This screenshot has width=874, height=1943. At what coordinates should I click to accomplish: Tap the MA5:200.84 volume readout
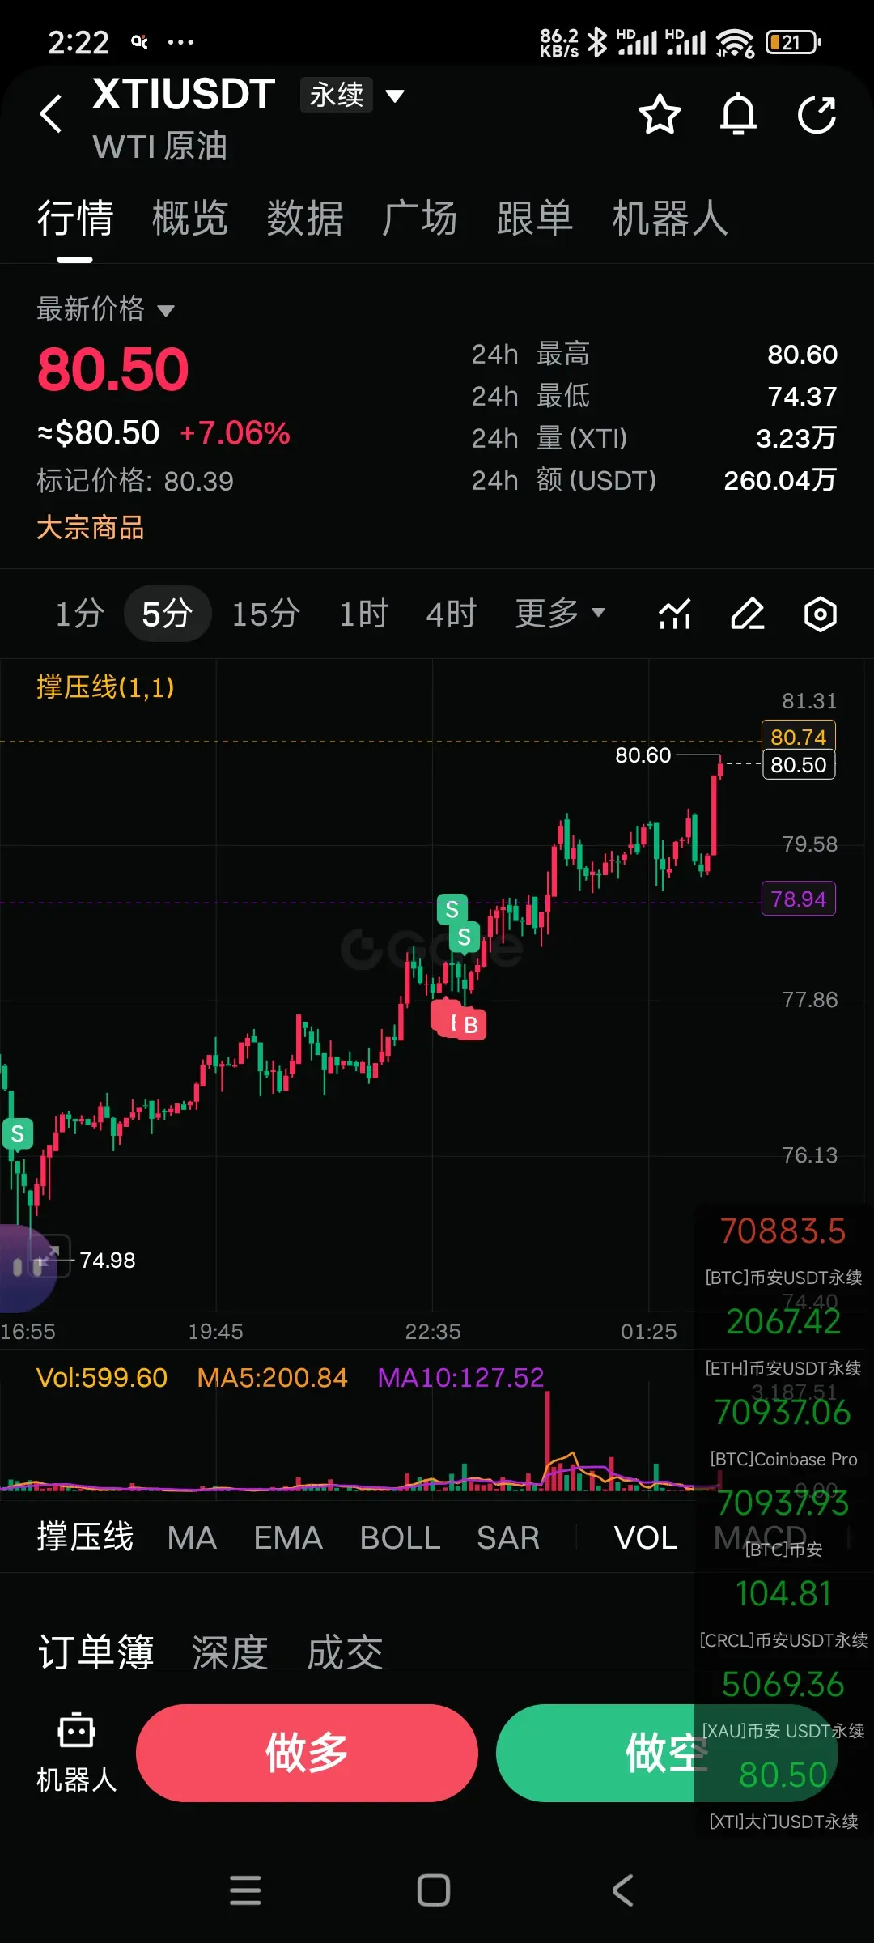(x=272, y=1377)
